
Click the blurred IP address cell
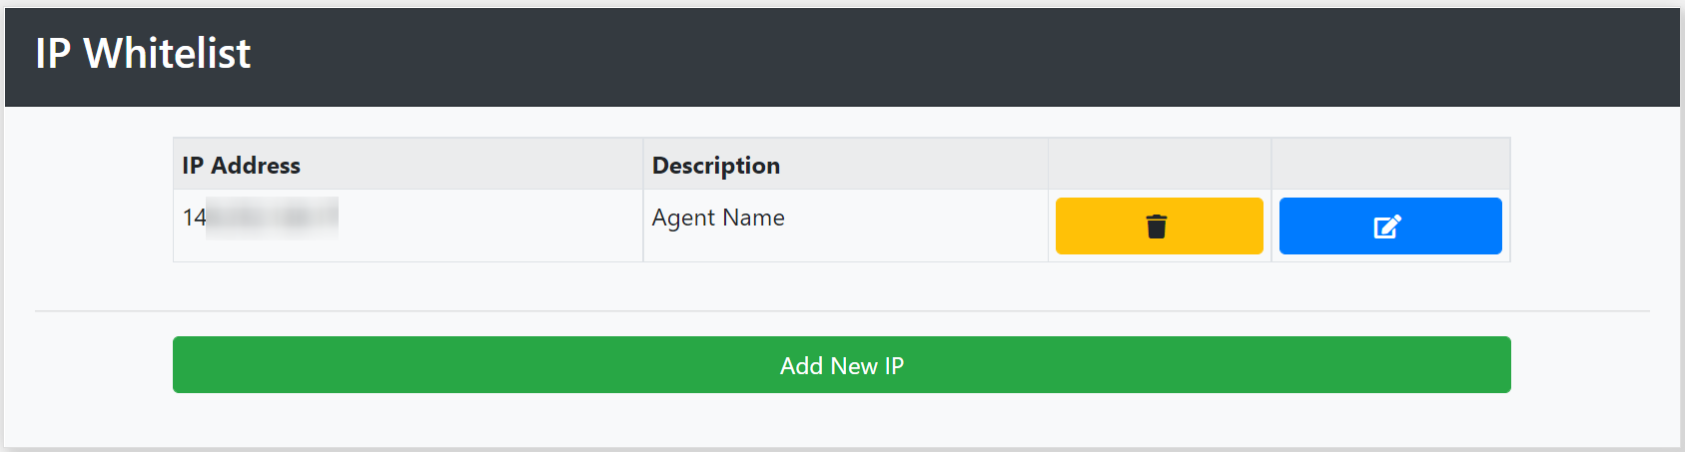tap(408, 226)
